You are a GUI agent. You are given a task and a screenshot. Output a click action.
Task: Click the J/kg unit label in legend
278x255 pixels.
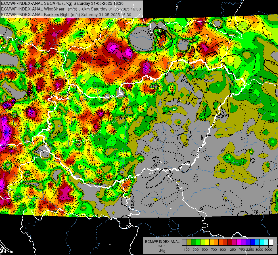tap(162, 251)
